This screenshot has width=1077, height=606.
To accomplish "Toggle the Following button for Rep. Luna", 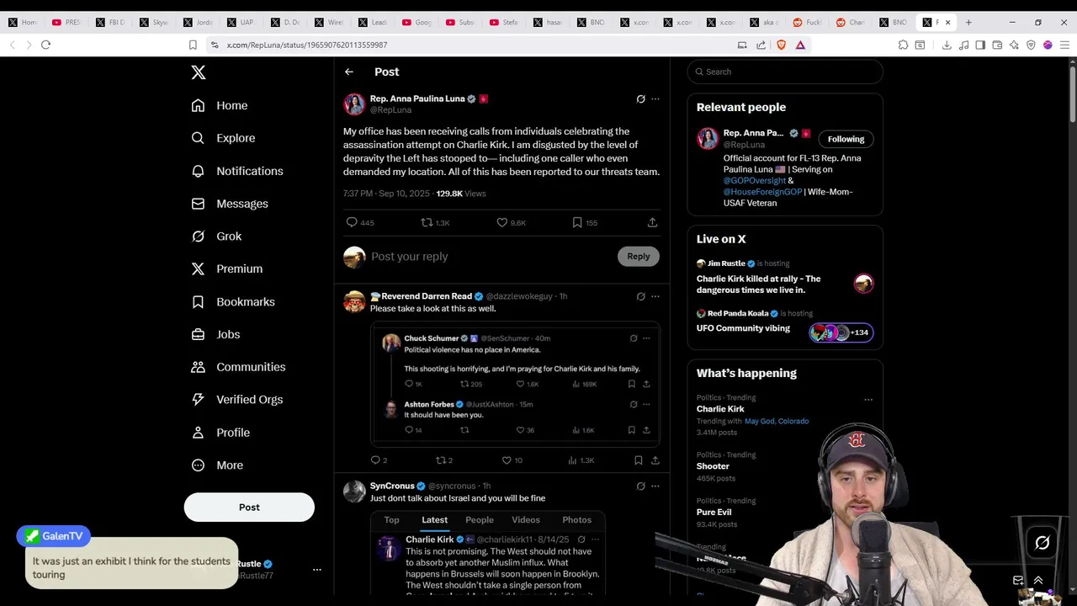I will [x=846, y=139].
